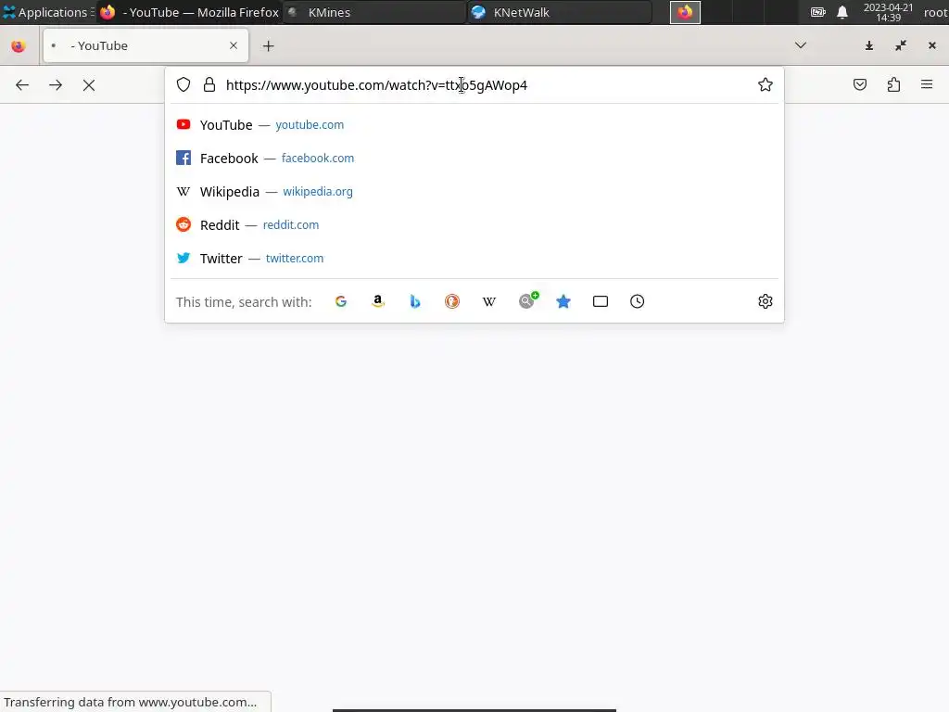This screenshot has width=949, height=712.
Task: Show site security padlock info
Action: (x=209, y=84)
